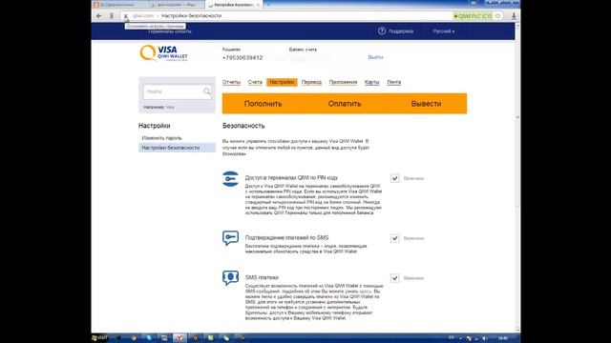Go to the Перевод tab
The image size is (611, 343).
tap(311, 82)
